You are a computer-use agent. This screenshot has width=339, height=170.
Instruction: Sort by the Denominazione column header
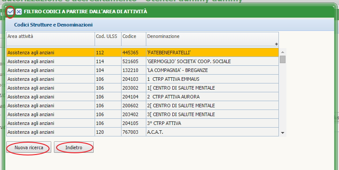[x=212, y=39]
